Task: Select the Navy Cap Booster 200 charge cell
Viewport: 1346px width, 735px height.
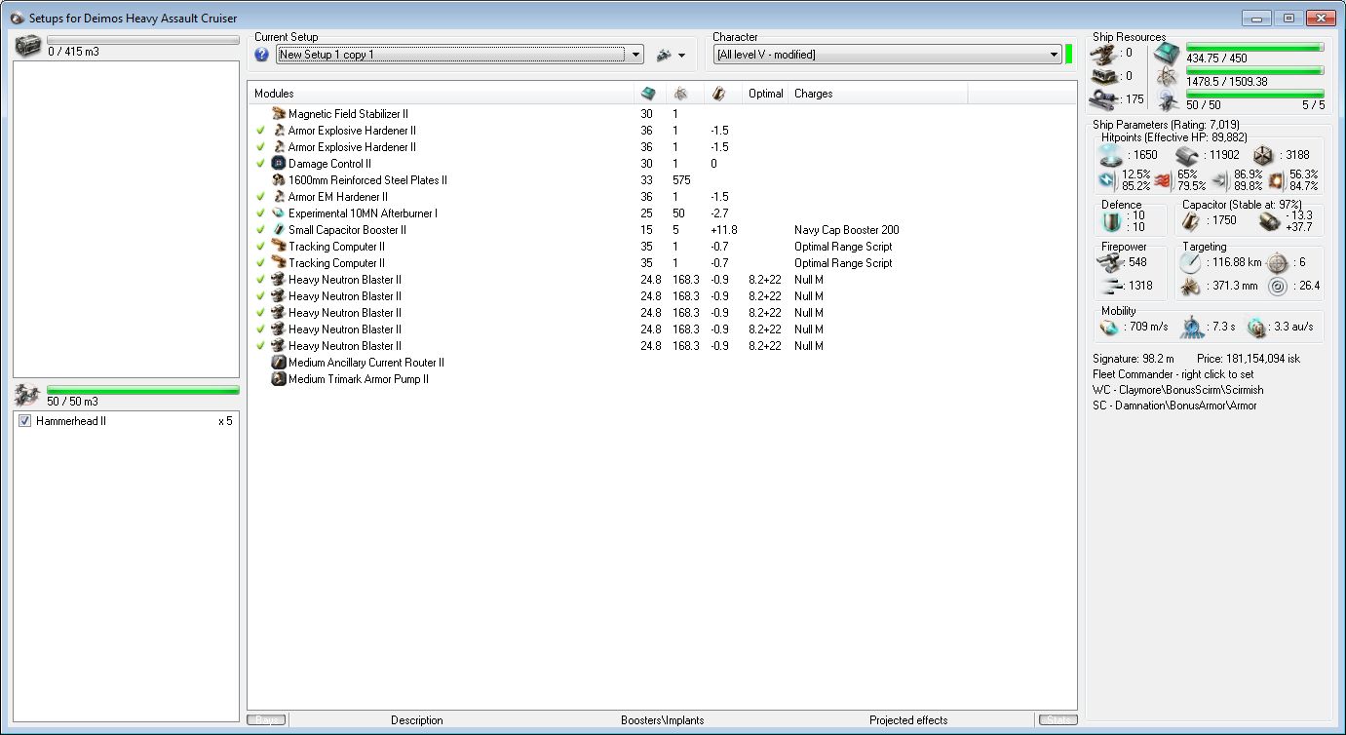Action: click(x=846, y=230)
